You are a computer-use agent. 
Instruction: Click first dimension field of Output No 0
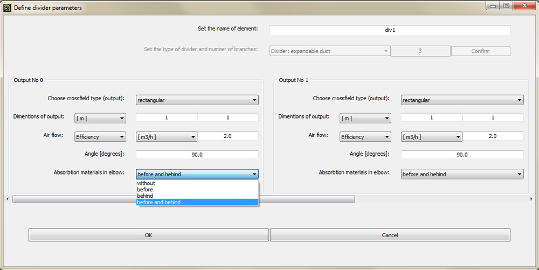167,117
